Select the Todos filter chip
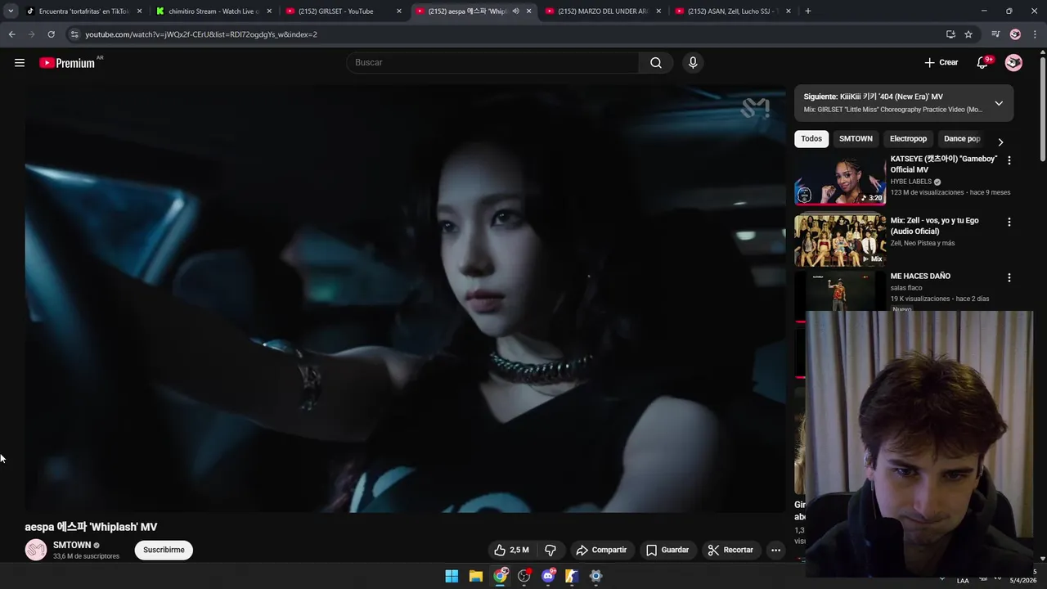The image size is (1047, 589). [x=811, y=139]
